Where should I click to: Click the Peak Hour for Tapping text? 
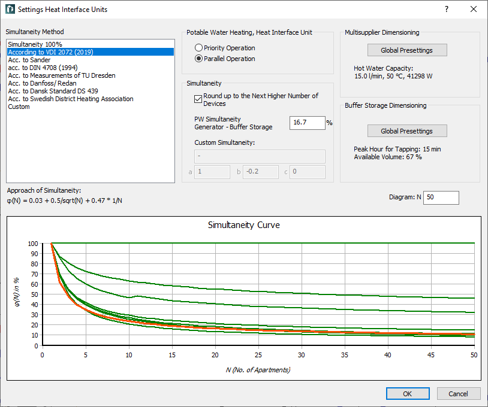click(x=397, y=149)
